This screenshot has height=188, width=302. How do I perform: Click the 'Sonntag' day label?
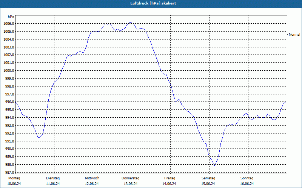(x=247, y=178)
